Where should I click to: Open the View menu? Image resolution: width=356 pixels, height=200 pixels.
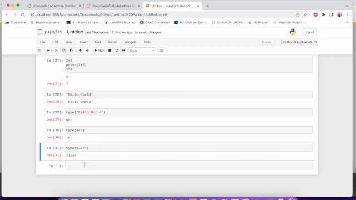69,42
